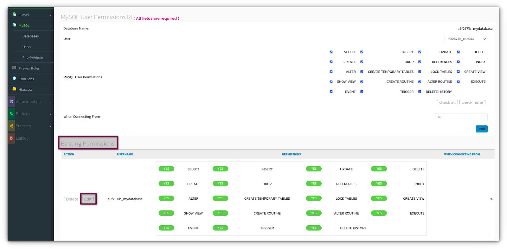Disable the DELETE permission checkbox
This screenshot has width=507, height=249.
click(x=458, y=52)
